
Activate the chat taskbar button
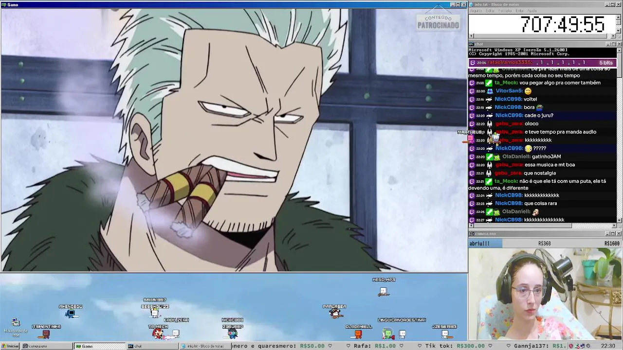(151, 346)
